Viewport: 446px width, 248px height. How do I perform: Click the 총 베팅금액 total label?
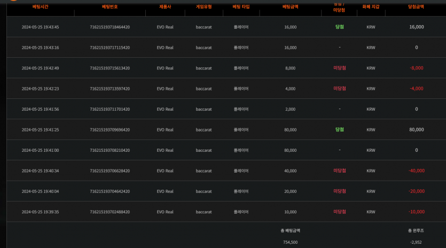pos(290,230)
